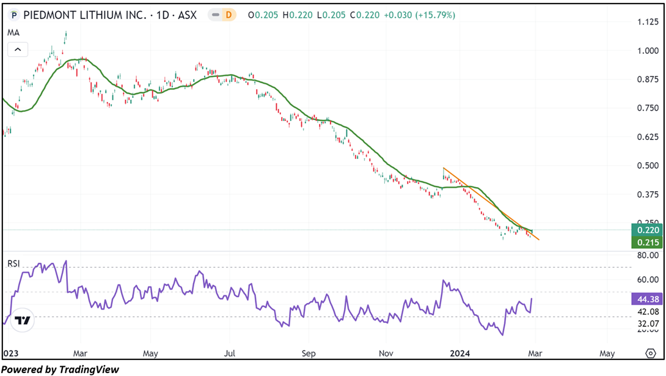Click the PIEDMONT LITHIUM INC. symbol title
The width and height of the screenshot is (666, 376).
[85, 15]
